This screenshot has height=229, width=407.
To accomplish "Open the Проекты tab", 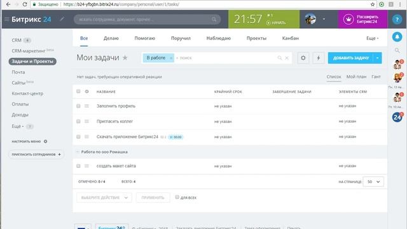I will 256,38.
